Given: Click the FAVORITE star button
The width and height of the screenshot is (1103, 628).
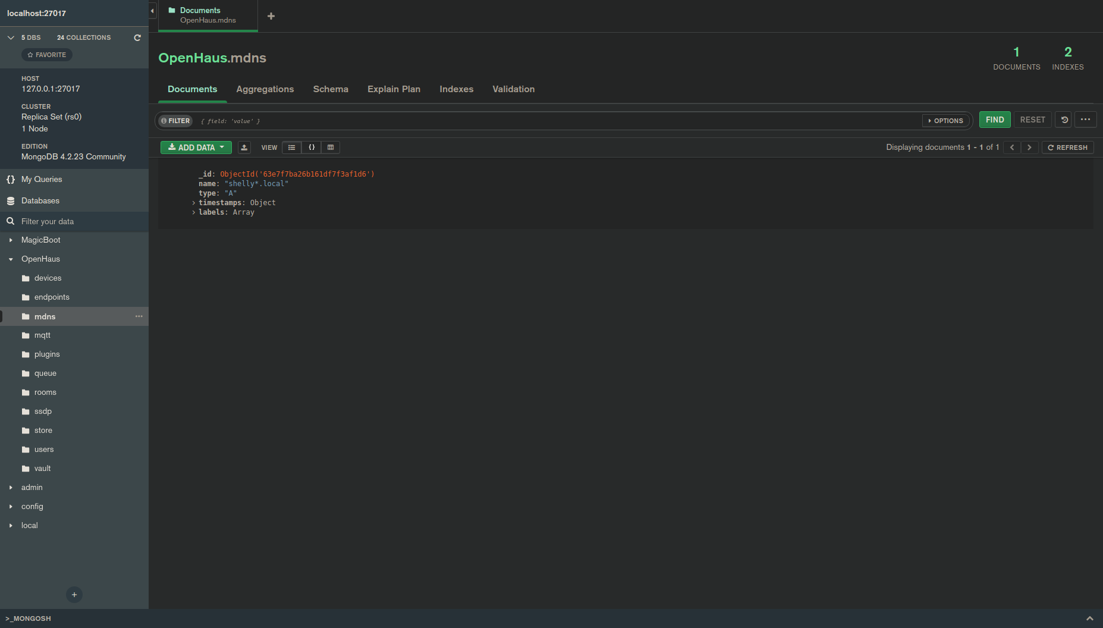Looking at the screenshot, I should 46,54.
